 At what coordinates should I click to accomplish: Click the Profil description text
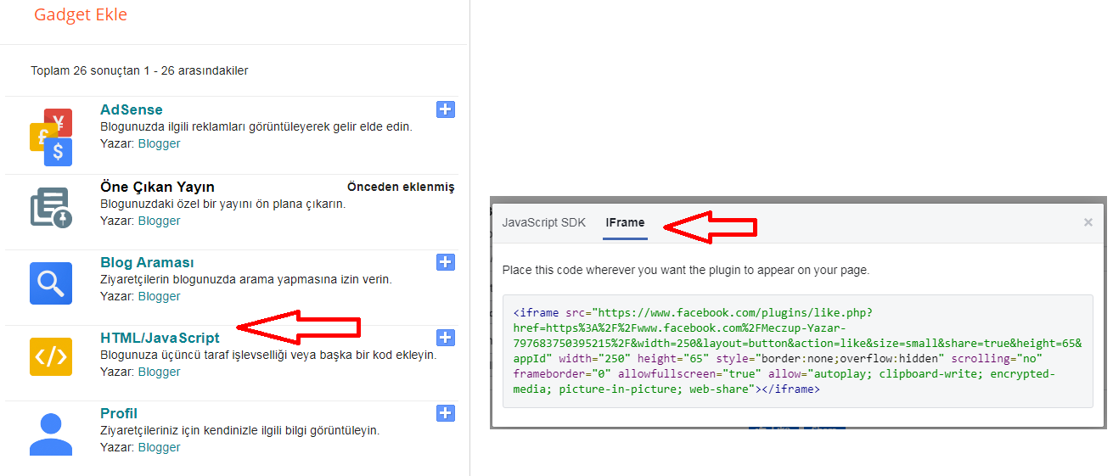point(239,430)
